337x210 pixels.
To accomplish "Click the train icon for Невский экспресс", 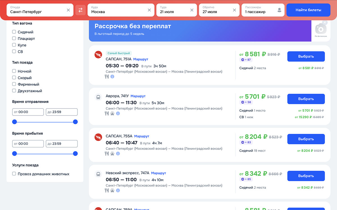I will pyautogui.click(x=98, y=174).
